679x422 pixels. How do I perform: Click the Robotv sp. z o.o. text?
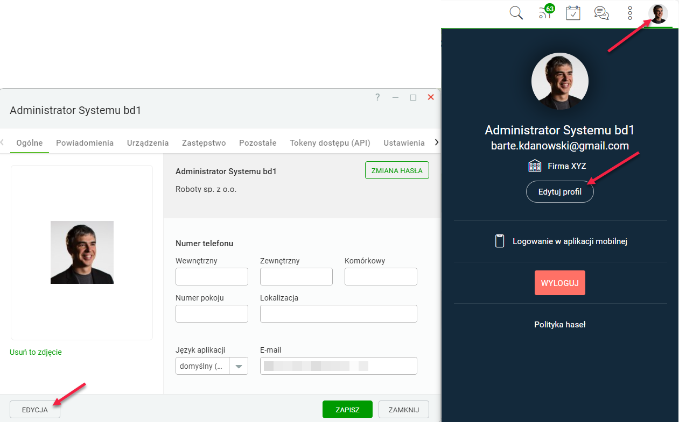pyautogui.click(x=206, y=189)
